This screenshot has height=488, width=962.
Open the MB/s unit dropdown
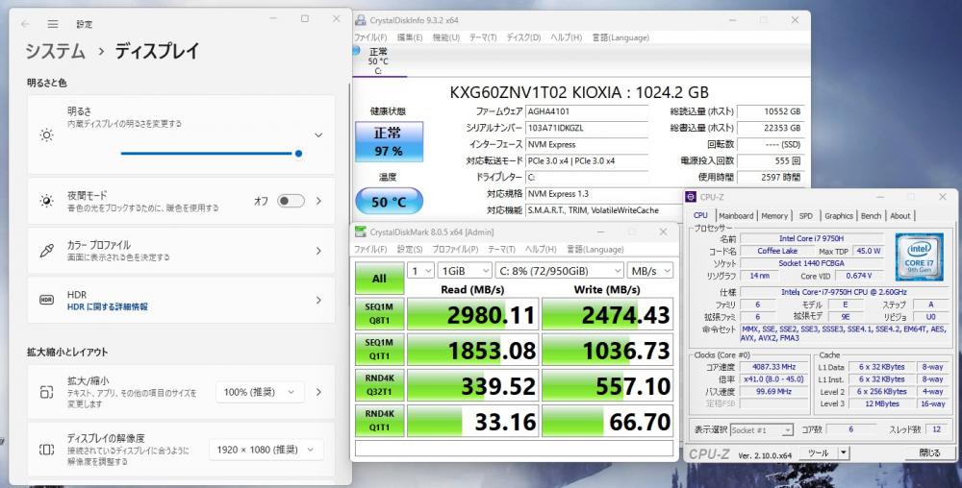(649, 271)
